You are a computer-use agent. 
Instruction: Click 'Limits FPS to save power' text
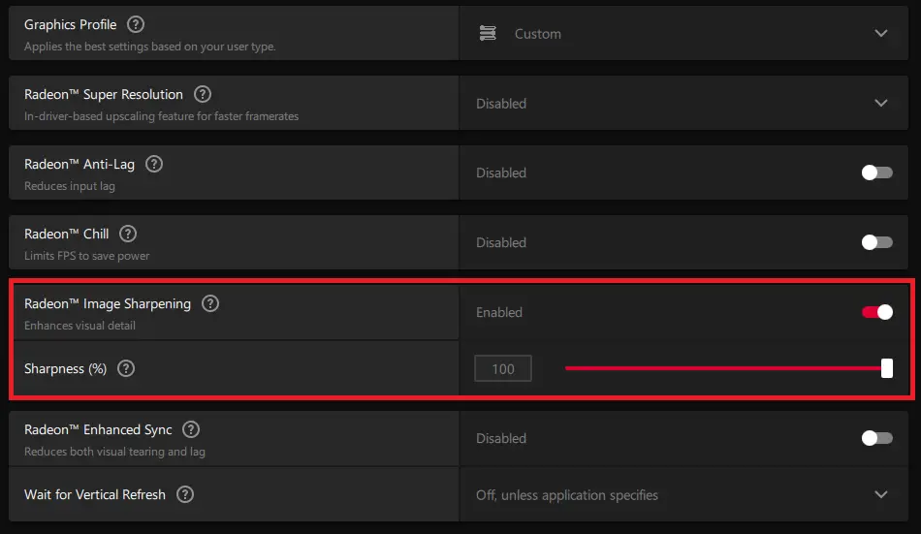pos(87,256)
